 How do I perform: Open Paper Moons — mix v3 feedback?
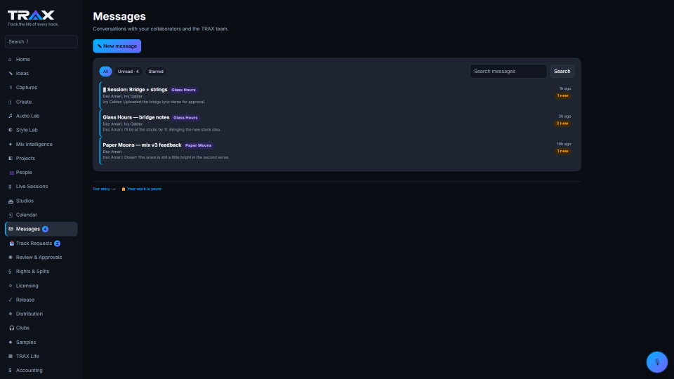(337, 151)
